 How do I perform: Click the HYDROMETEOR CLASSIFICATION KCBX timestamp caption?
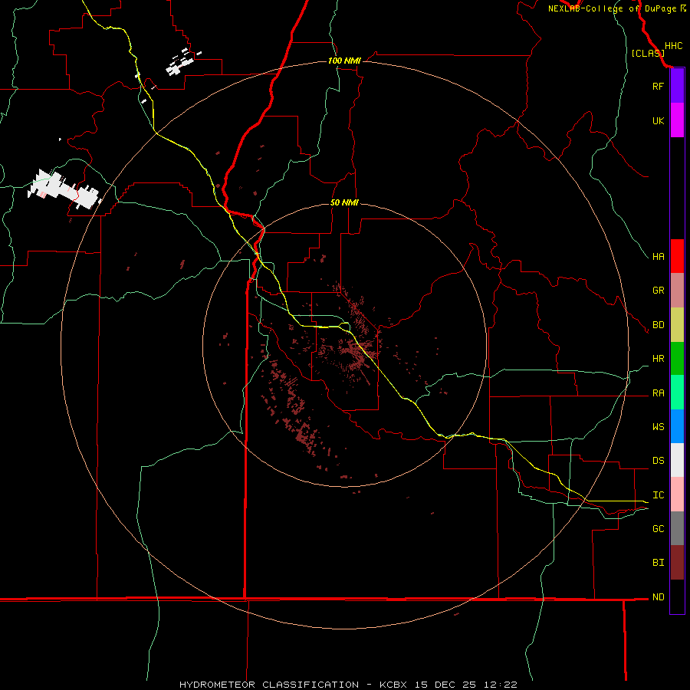click(x=348, y=685)
